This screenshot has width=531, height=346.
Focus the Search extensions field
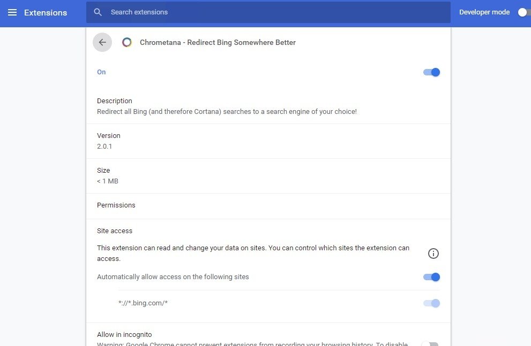pyautogui.click(x=268, y=12)
